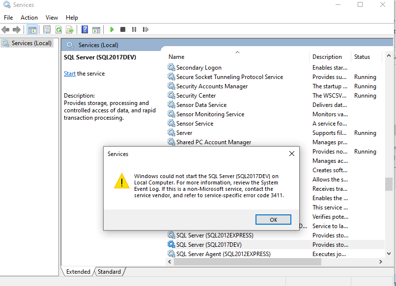This screenshot has width=396, height=286.
Task: Open the File menu
Action: [8, 17]
